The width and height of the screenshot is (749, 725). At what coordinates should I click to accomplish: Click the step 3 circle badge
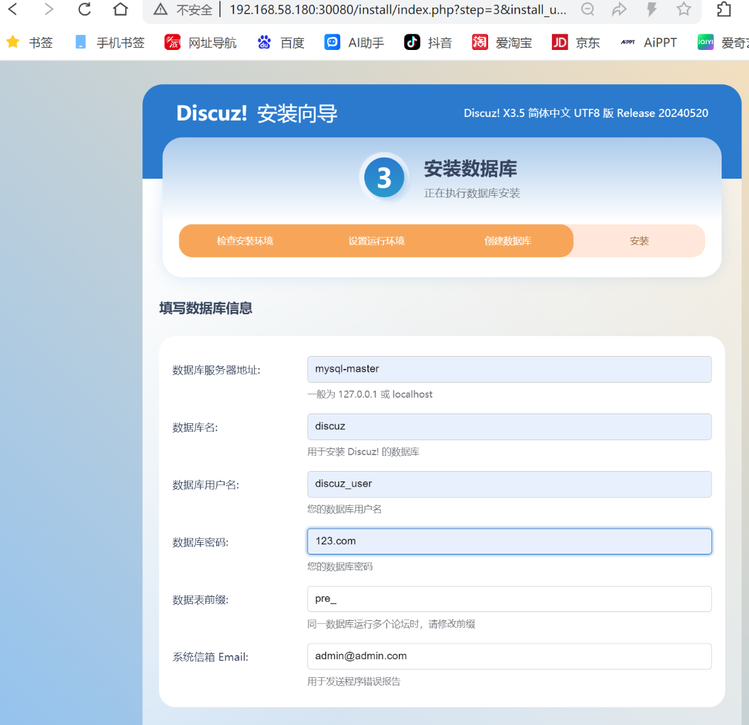[x=384, y=178]
